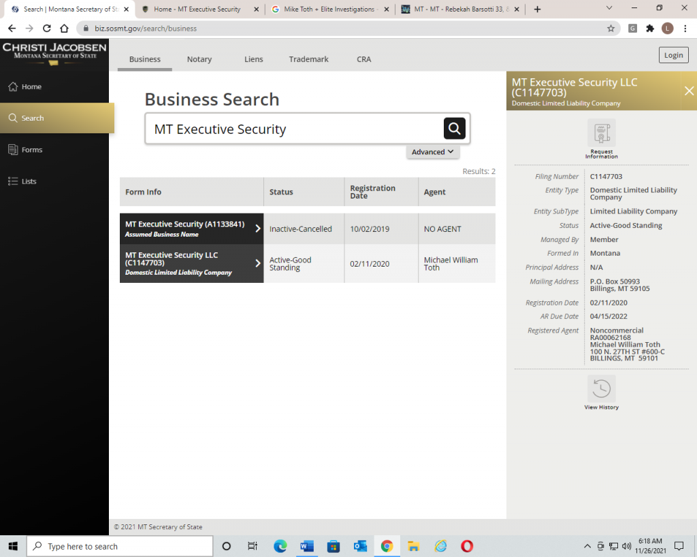Open Request Information document icon
Viewport: 697px width, 557px height.
tap(601, 133)
